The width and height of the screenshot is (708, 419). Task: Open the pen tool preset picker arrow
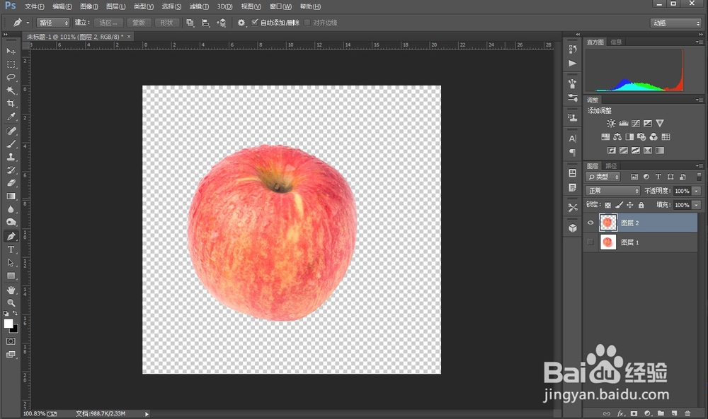[28, 23]
